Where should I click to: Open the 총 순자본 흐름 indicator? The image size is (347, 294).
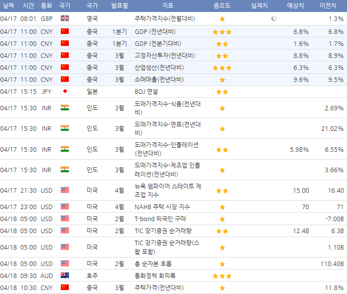pos(153,264)
